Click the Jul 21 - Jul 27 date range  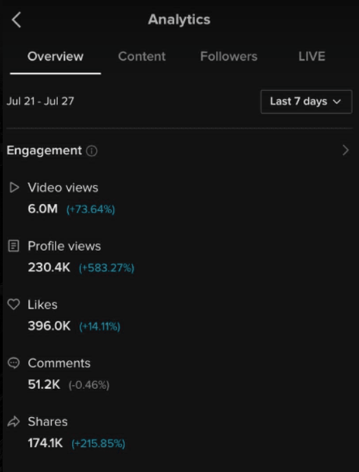(x=40, y=101)
